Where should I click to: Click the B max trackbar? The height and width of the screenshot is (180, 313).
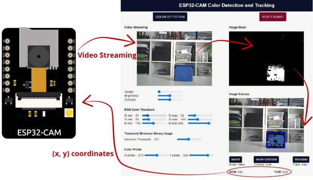200,123
